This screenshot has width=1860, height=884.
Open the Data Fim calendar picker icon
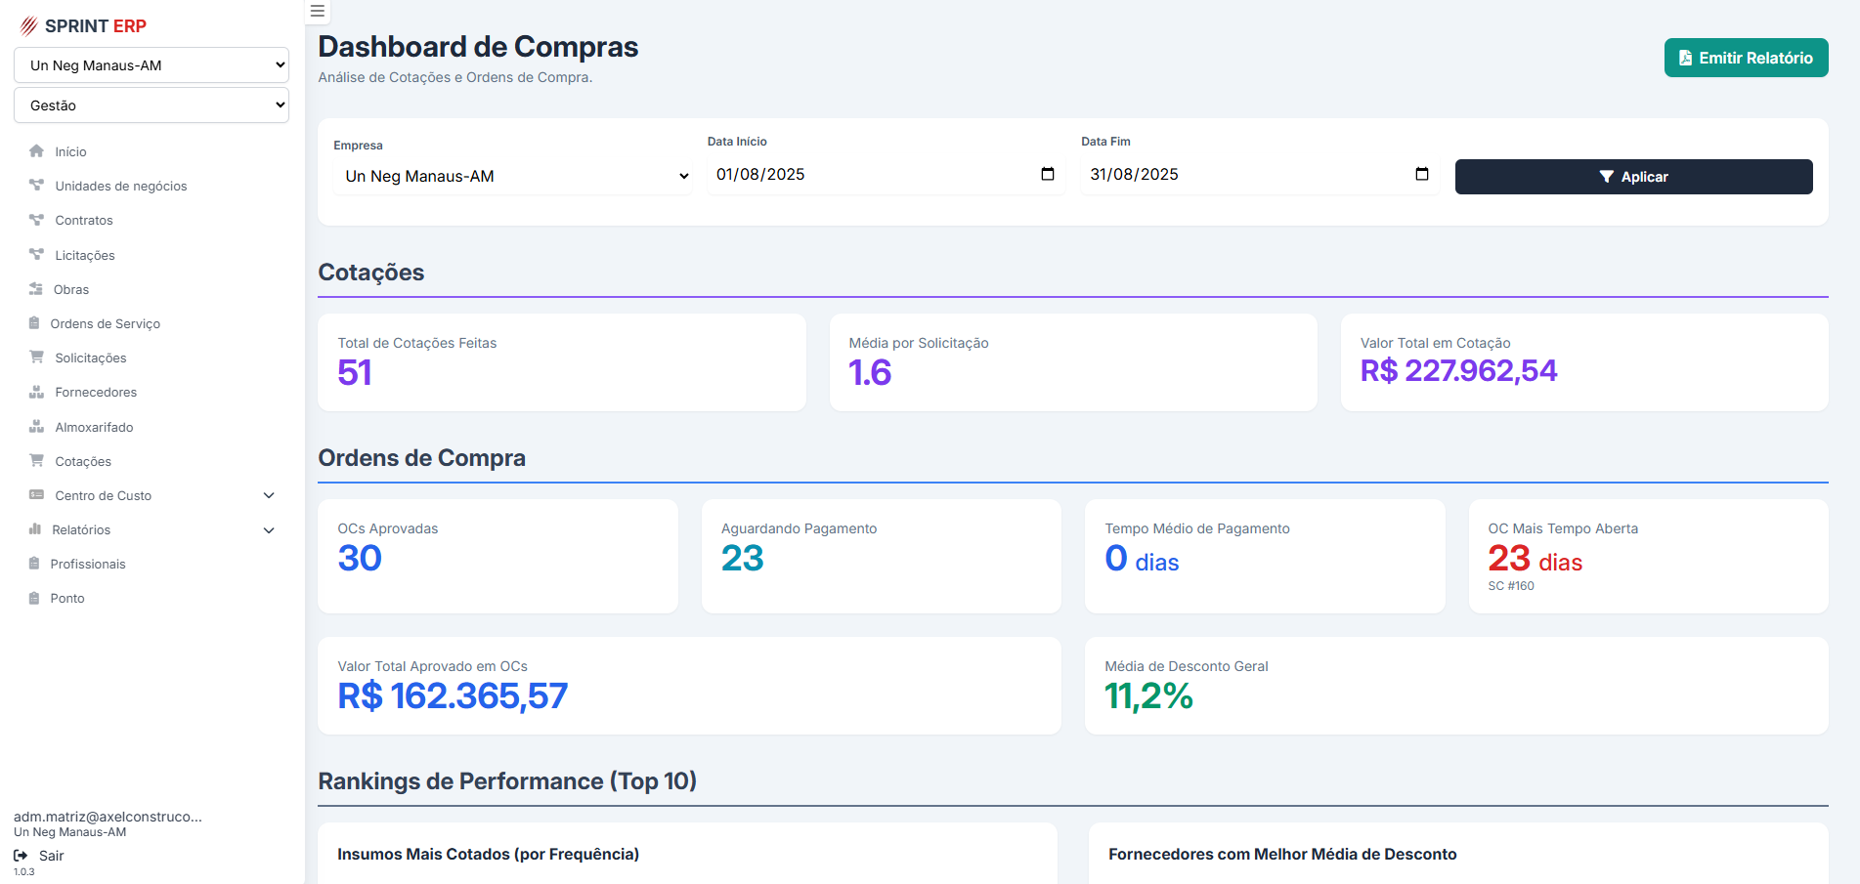coord(1421,174)
